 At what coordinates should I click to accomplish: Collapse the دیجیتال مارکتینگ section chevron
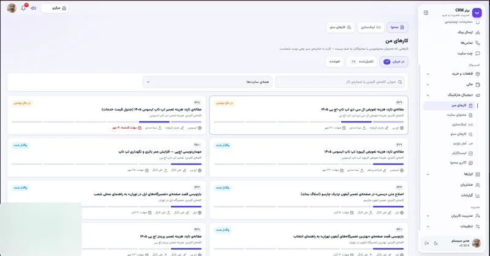[x=428, y=95]
